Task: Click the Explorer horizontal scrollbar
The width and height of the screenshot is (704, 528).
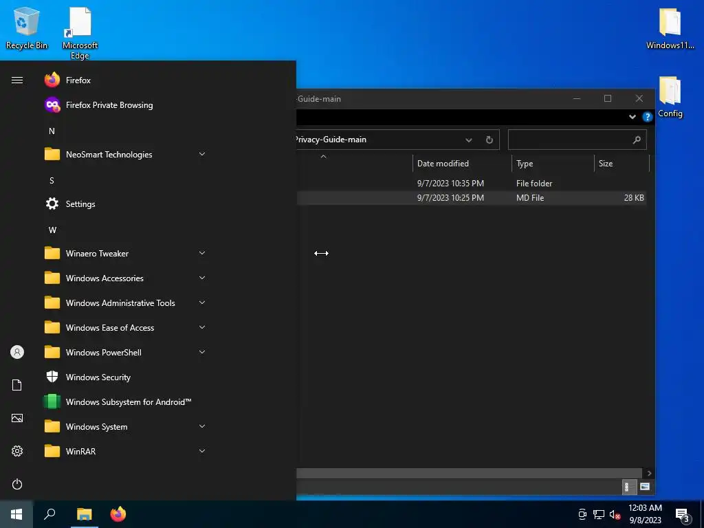Action: pyautogui.click(x=469, y=473)
